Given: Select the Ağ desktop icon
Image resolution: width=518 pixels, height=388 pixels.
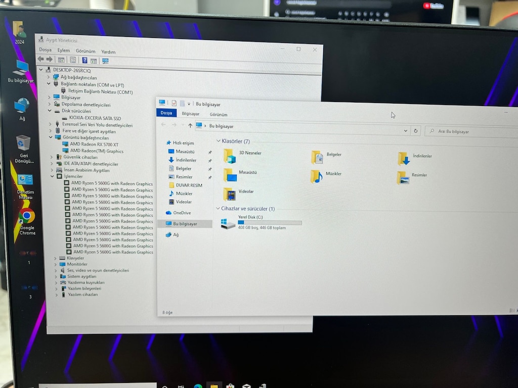Looking at the screenshot, I should [x=22, y=109].
